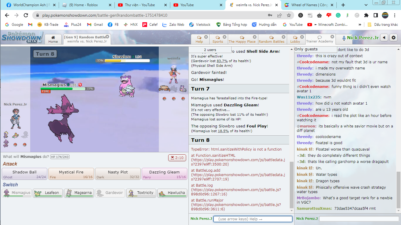Click the Pokémon Showdown logo
The width and height of the screenshot is (401, 225).
pyautogui.click(x=22, y=37)
